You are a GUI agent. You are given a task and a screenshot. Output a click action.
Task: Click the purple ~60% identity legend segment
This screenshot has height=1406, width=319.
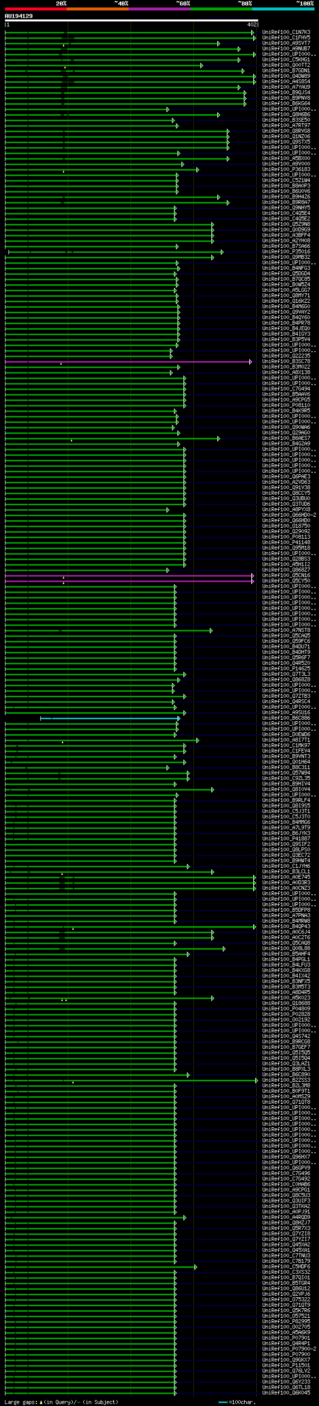[160, 9]
